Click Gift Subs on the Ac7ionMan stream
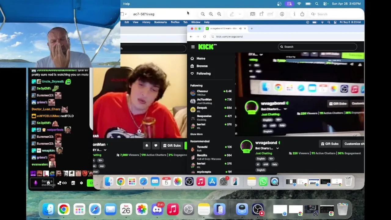391x220 pixels. [172, 146]
